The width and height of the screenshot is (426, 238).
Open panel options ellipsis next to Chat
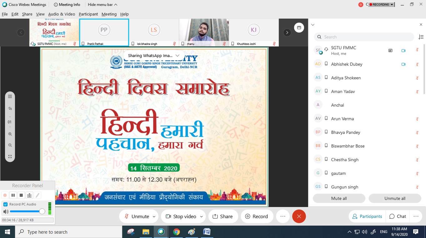point(416,217)
